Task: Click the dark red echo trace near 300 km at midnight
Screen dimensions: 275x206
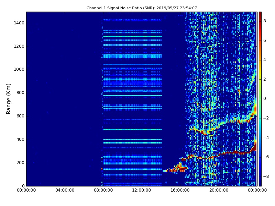Action: point(254,148)
